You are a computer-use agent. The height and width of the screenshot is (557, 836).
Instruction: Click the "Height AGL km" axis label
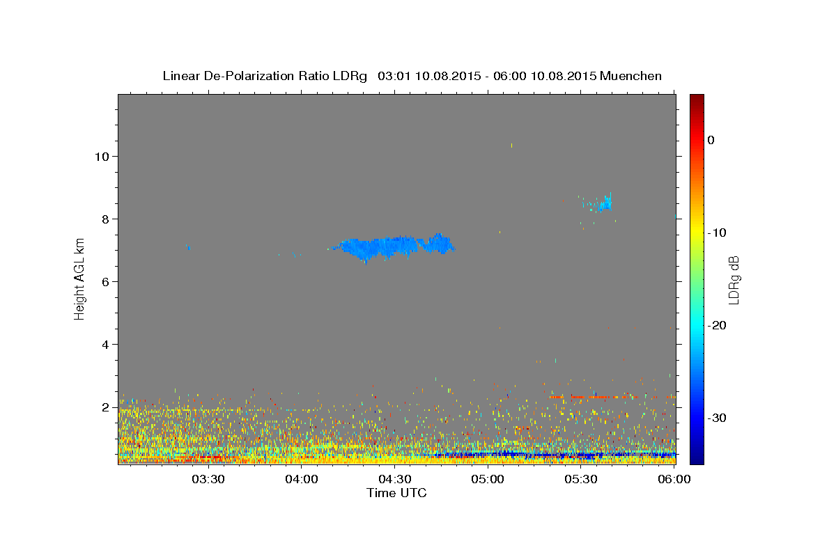(x=79, y=278)
